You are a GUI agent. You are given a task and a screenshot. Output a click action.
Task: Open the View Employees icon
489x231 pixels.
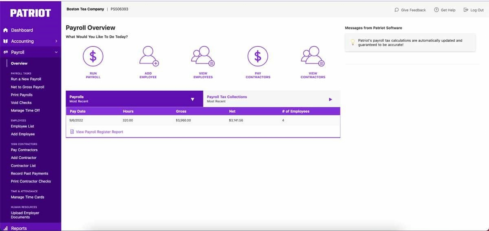click(203, 56)
